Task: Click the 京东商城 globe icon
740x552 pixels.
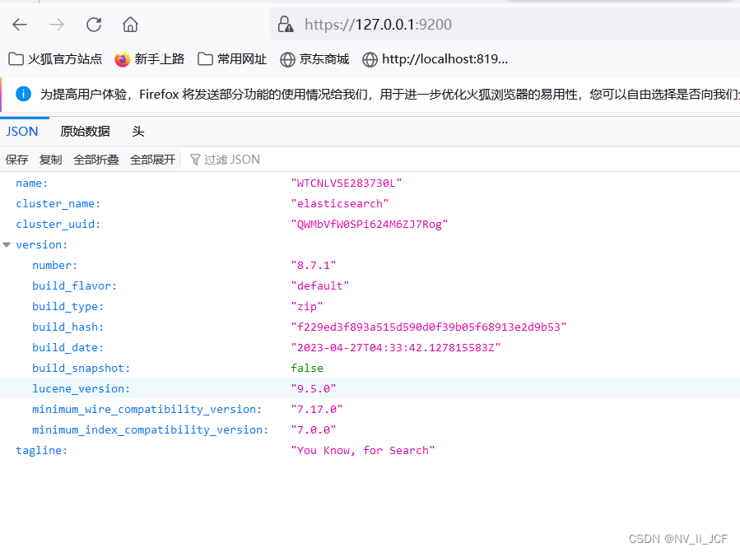Action: (x=286, y=58)
